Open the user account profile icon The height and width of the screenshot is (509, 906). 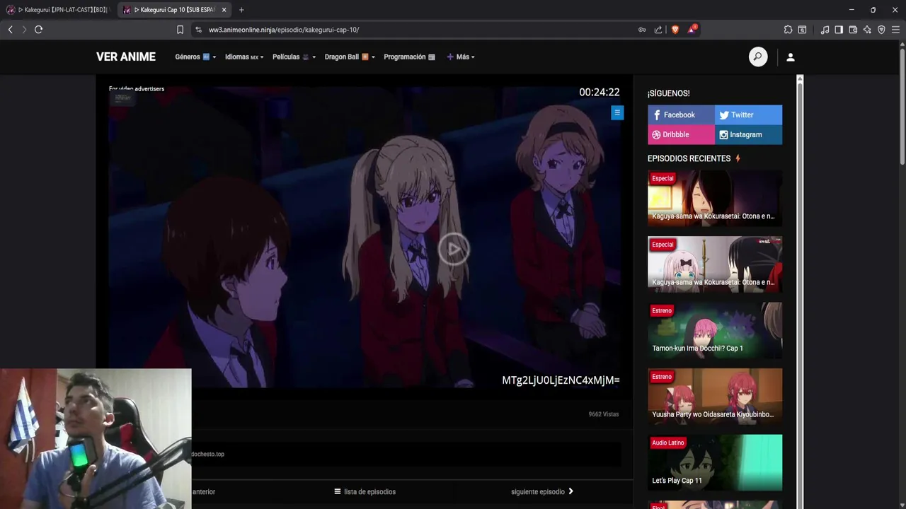[791, 57]
